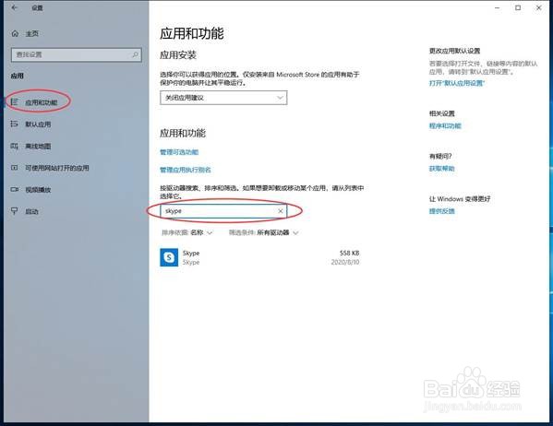This screenshot has width=553, height=426.
Task: Click the 离线地图 map icon
Action: click(x=14, y=146)
